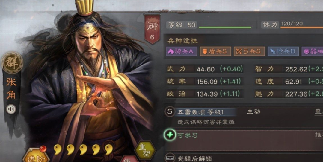Open the S-rank 五雷轰顶 skill icon
The image size is (323, 162).
(170, 112)
